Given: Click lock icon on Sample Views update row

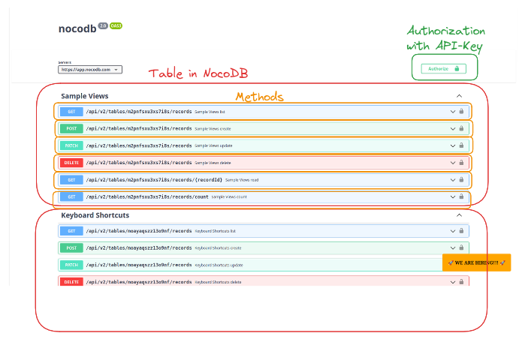Looking at the screenshot, I should point(461,145).
